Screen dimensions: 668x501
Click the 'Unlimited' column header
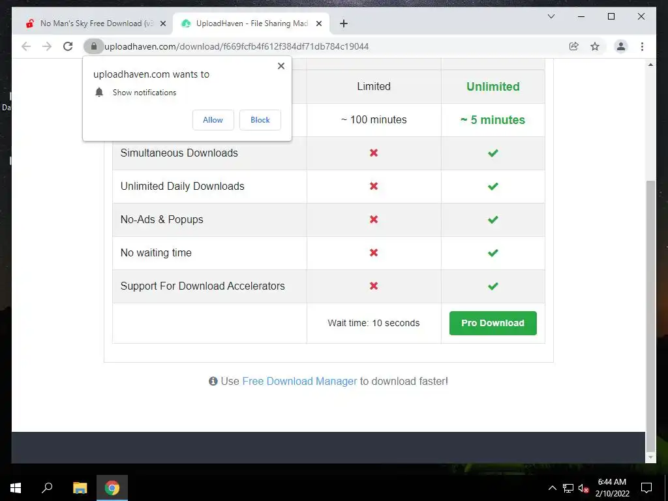pyautogui.click(x=493, y=87)
